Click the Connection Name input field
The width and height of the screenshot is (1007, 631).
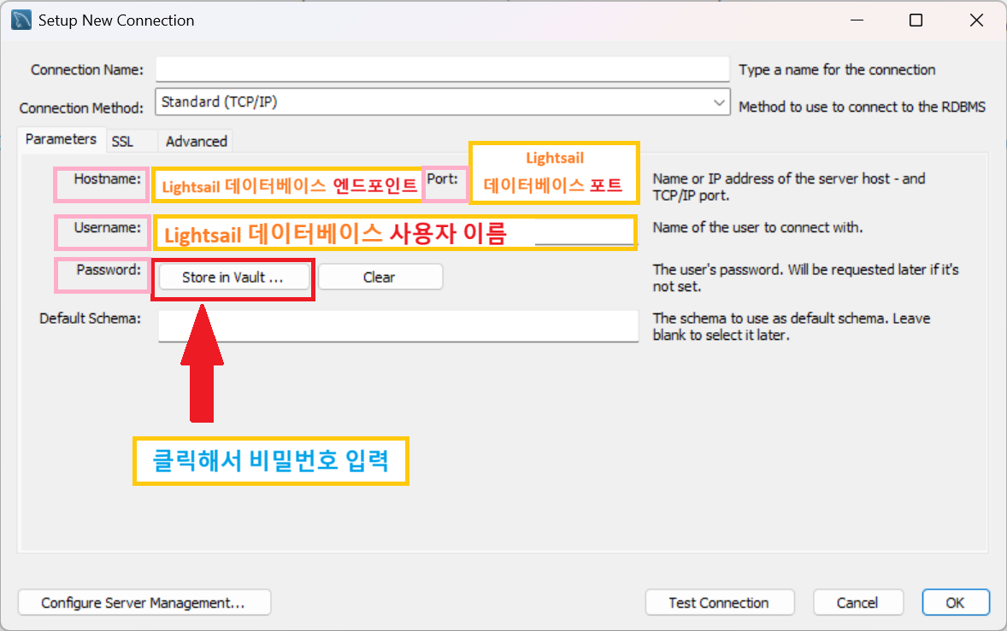click(443, 69)
